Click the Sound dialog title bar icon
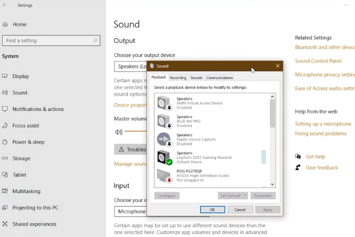Screen dimensions: 355x237 152,66
